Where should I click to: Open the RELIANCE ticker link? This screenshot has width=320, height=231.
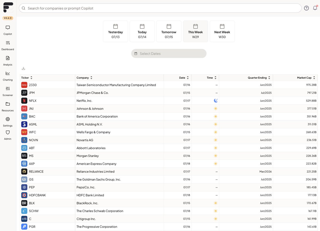coord(36,172)
